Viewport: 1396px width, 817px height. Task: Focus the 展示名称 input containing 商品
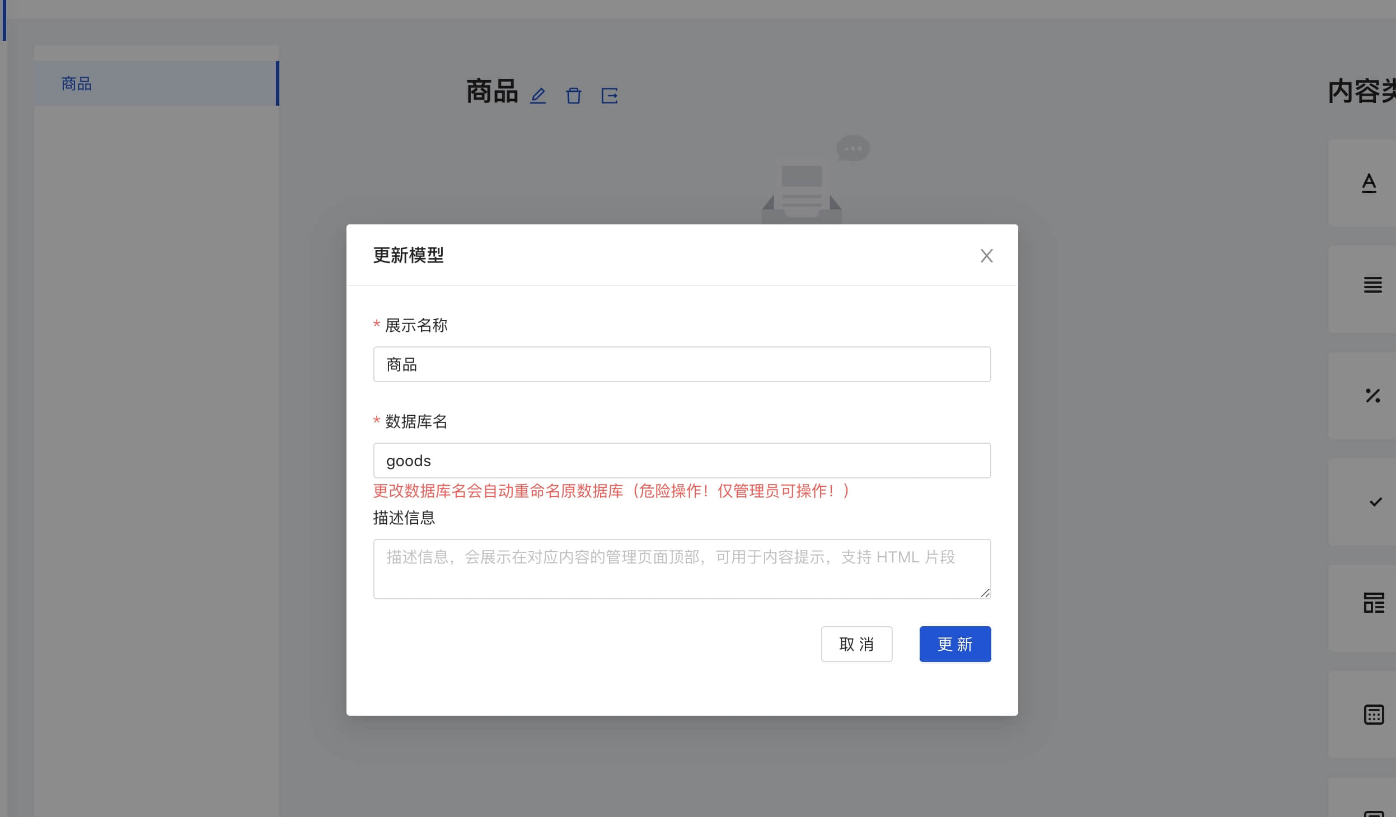tap(682, 364)
